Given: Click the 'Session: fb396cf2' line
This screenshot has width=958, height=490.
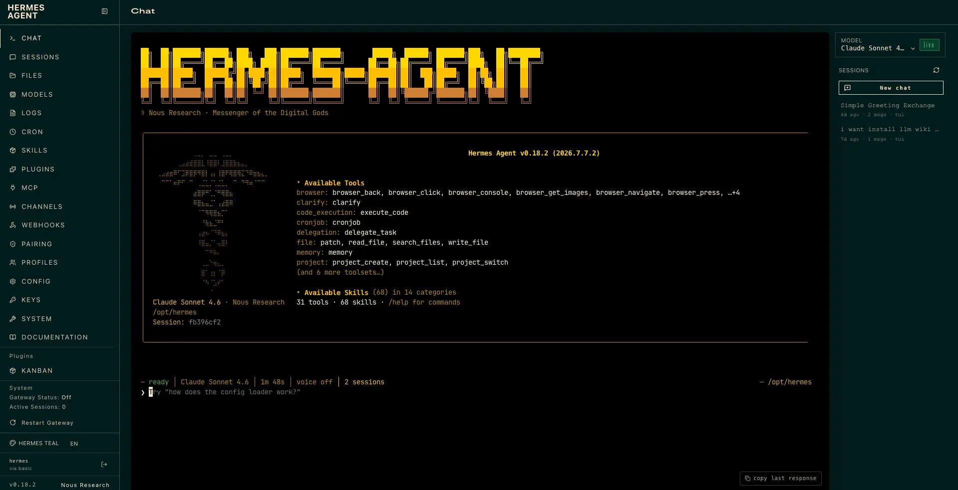Looking at the screenshot, I should coord(187,322).
